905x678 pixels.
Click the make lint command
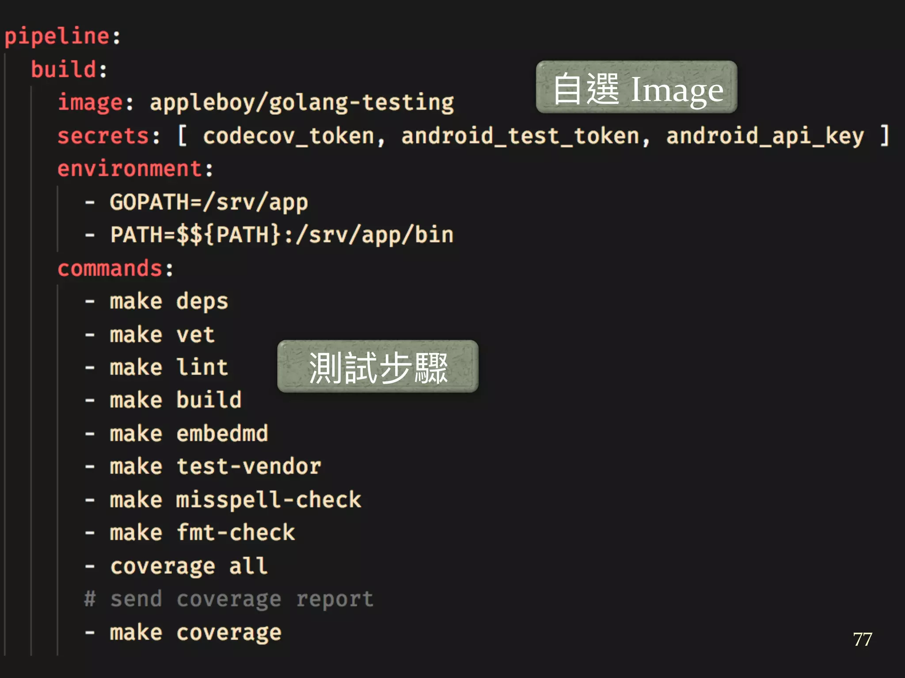point(169,368)
